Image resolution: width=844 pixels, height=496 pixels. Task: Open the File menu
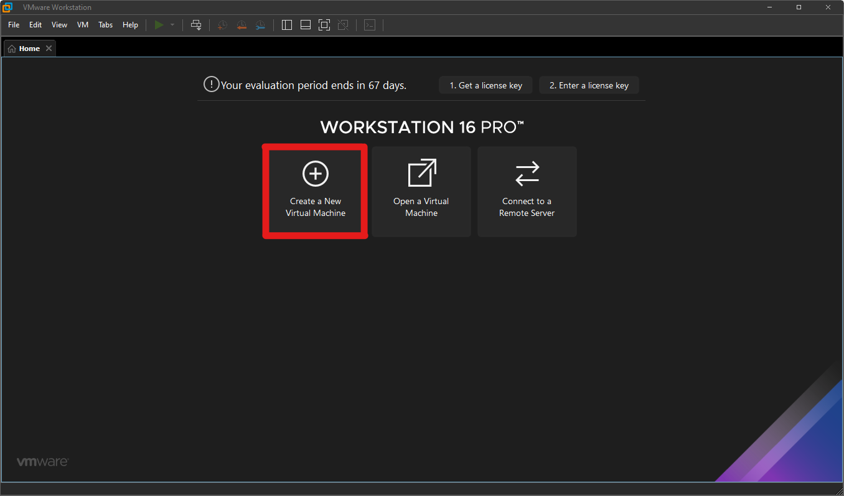tap(14, 25)
